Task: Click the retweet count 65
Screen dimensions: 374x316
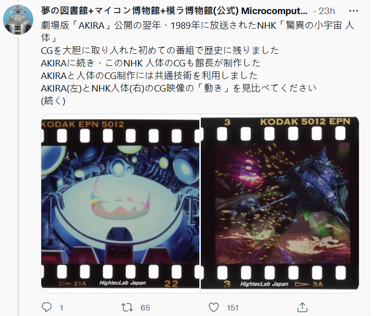Action: pos(145,307)
